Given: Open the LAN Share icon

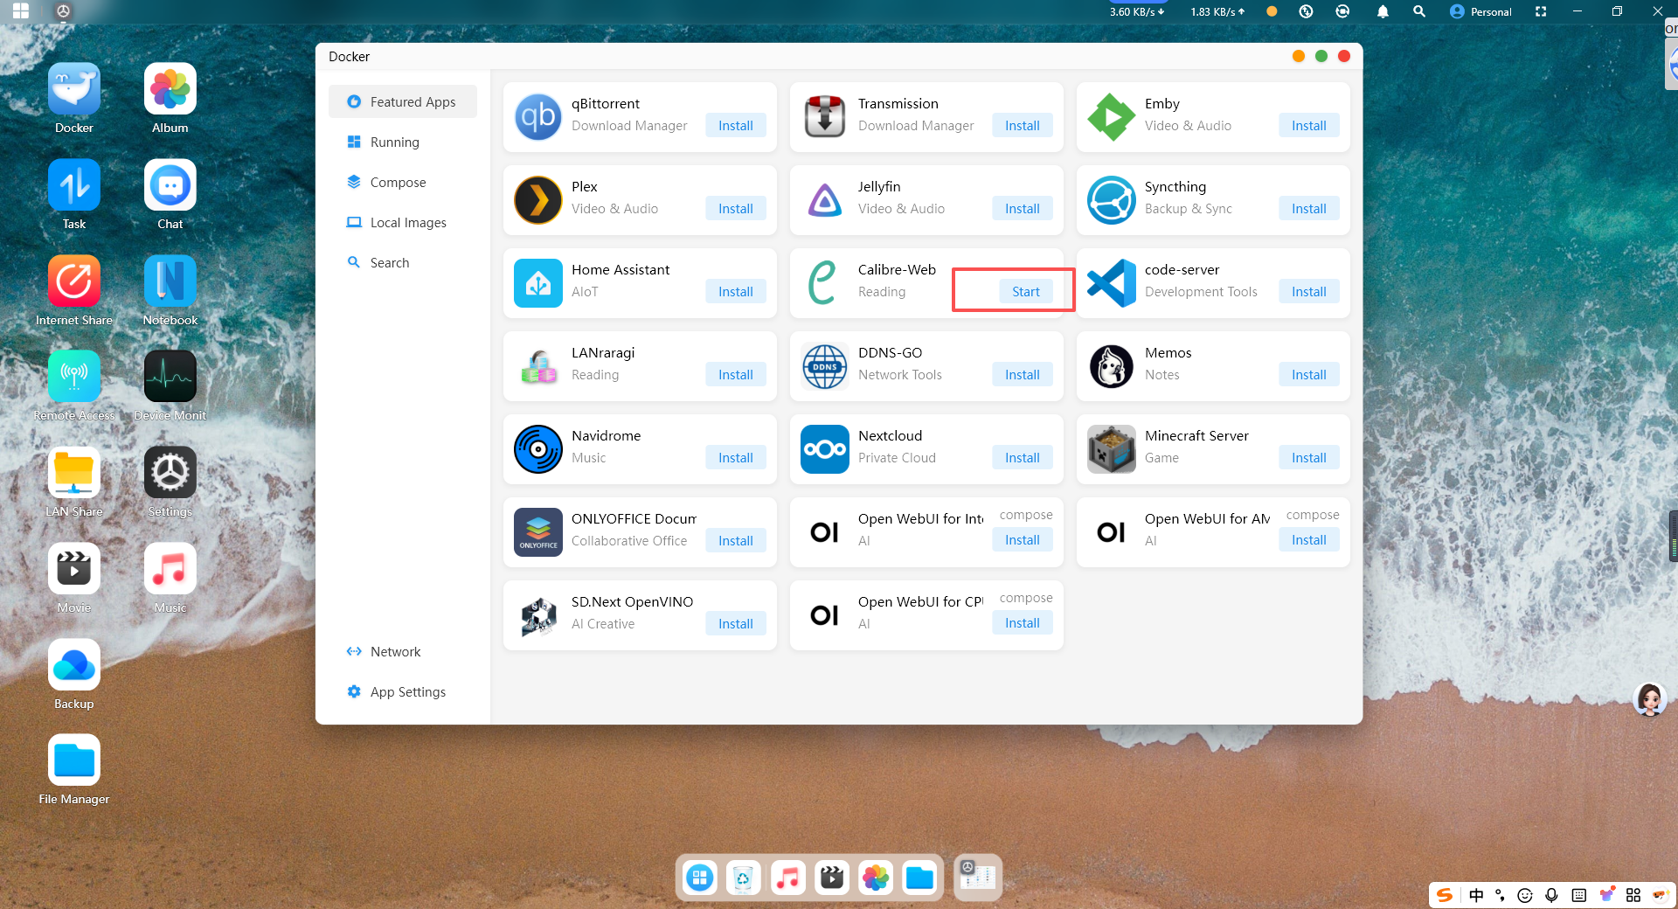Looking at the screenshot, I should pos(74,473).
